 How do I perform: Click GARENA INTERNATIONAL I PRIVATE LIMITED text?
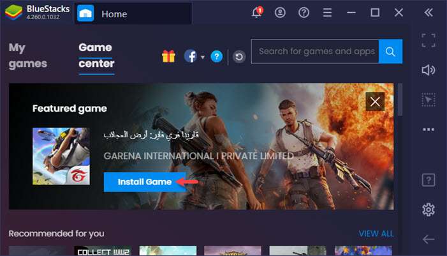point(198,156)
